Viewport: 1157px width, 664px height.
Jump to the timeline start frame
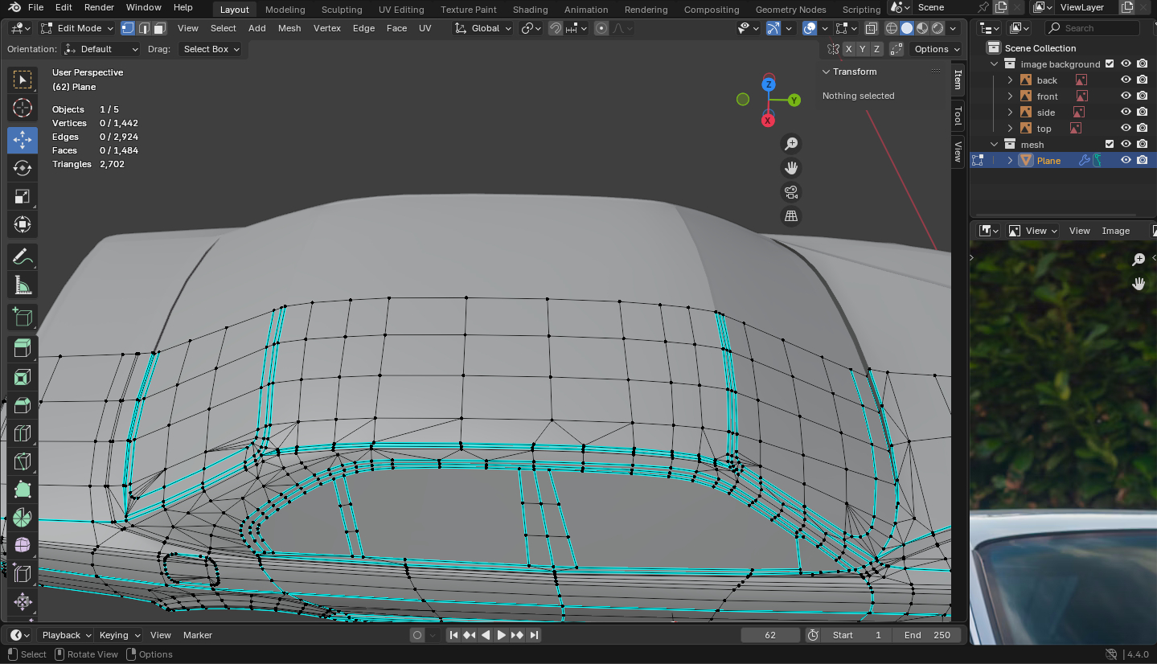[453, 635]
